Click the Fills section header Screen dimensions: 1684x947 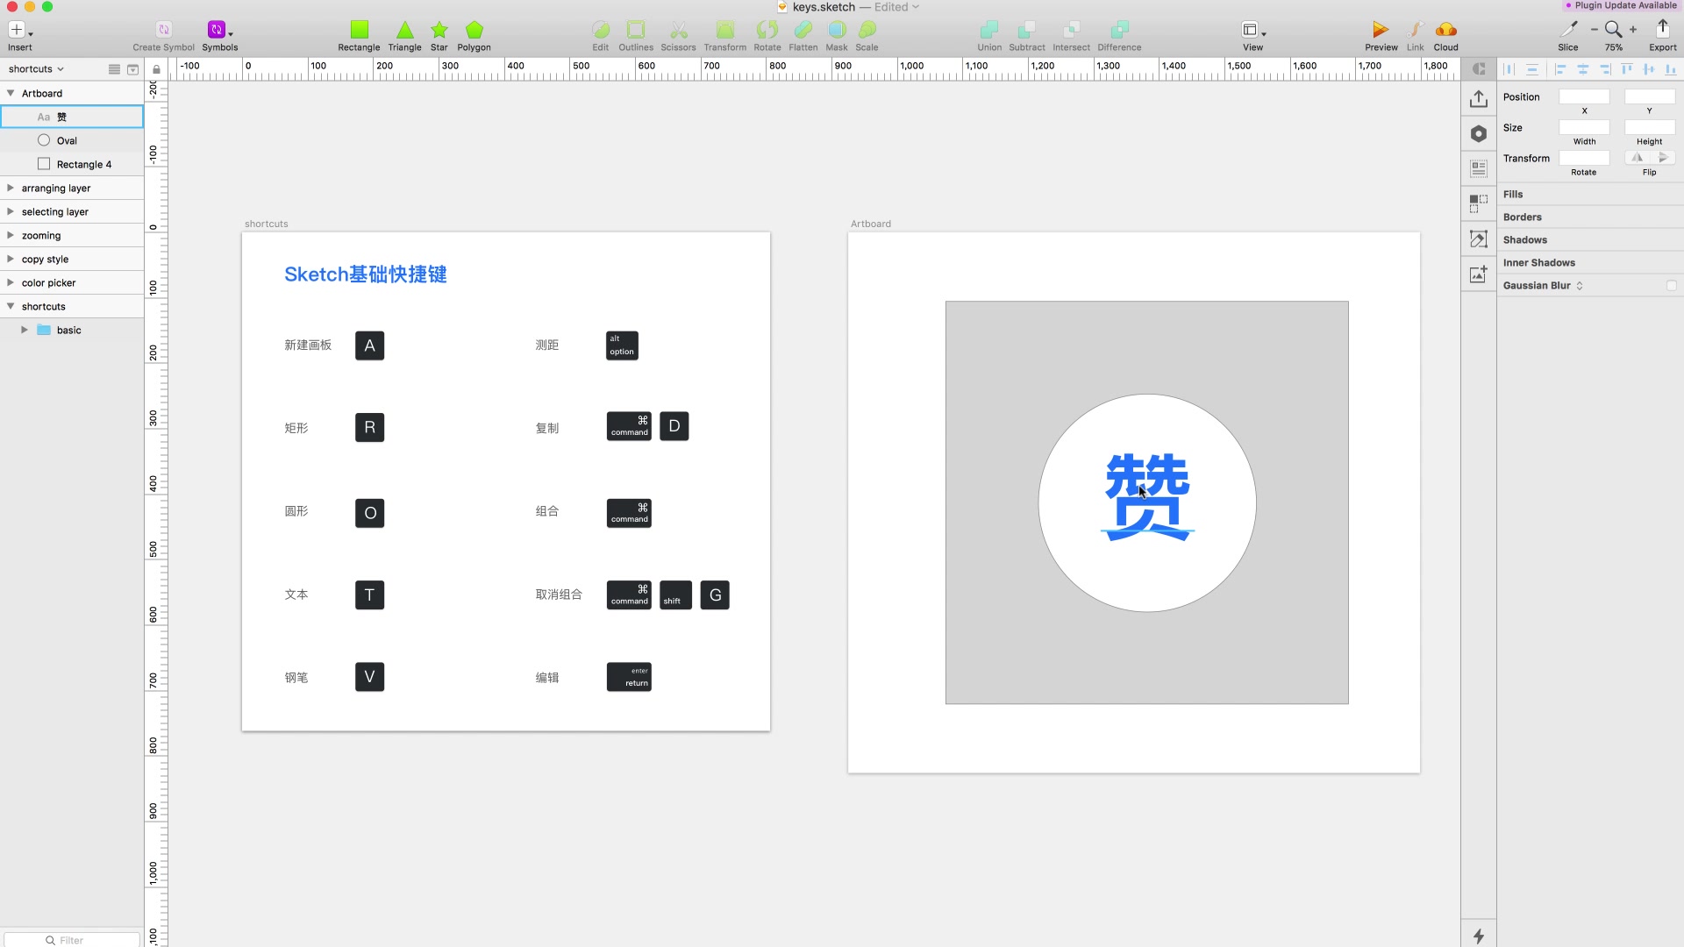coord(1513,194)
